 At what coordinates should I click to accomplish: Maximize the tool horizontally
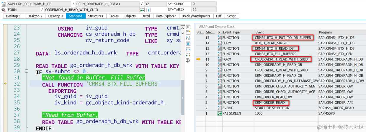coord(188,49)
